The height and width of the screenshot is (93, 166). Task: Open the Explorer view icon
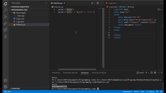coord(5,4)
